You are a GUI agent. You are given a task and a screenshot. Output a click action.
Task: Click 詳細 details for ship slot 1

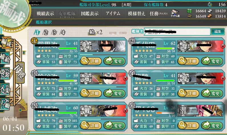click(91, 61)
